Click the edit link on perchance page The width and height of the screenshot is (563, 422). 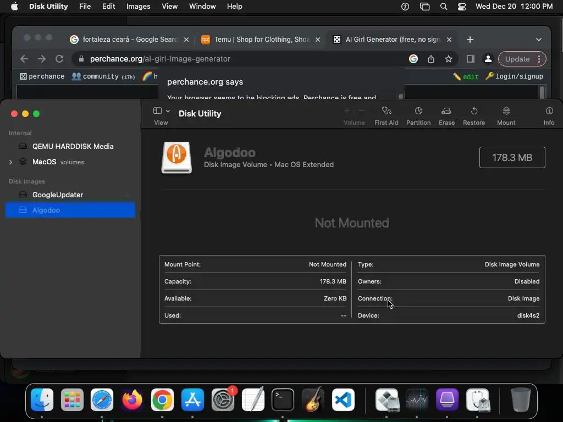[466, 76]
